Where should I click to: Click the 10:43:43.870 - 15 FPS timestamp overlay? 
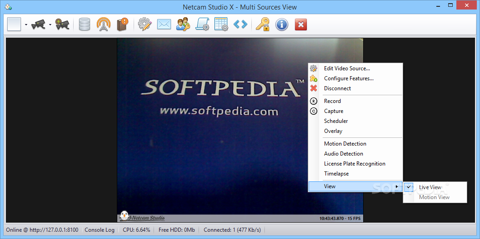click(340, 219)
